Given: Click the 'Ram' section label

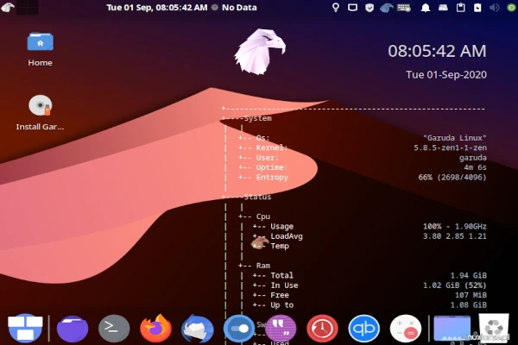Looking at the screenshot, I should click(263, 266).
